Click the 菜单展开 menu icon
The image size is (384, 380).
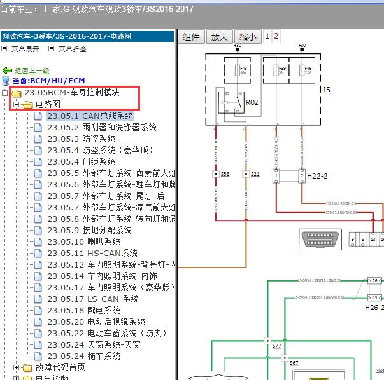point(4,49)
